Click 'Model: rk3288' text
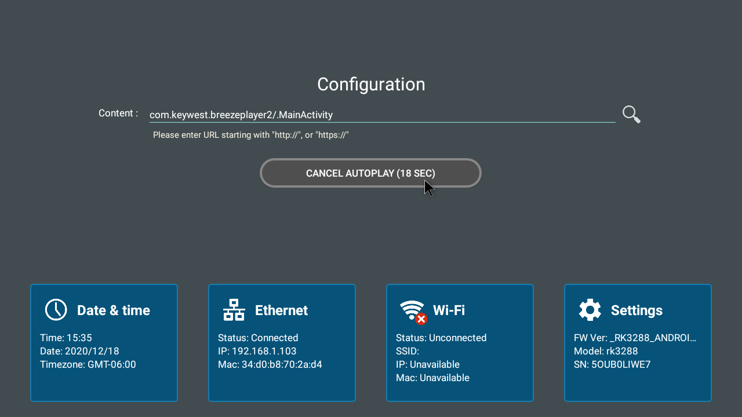 (606, 351)
